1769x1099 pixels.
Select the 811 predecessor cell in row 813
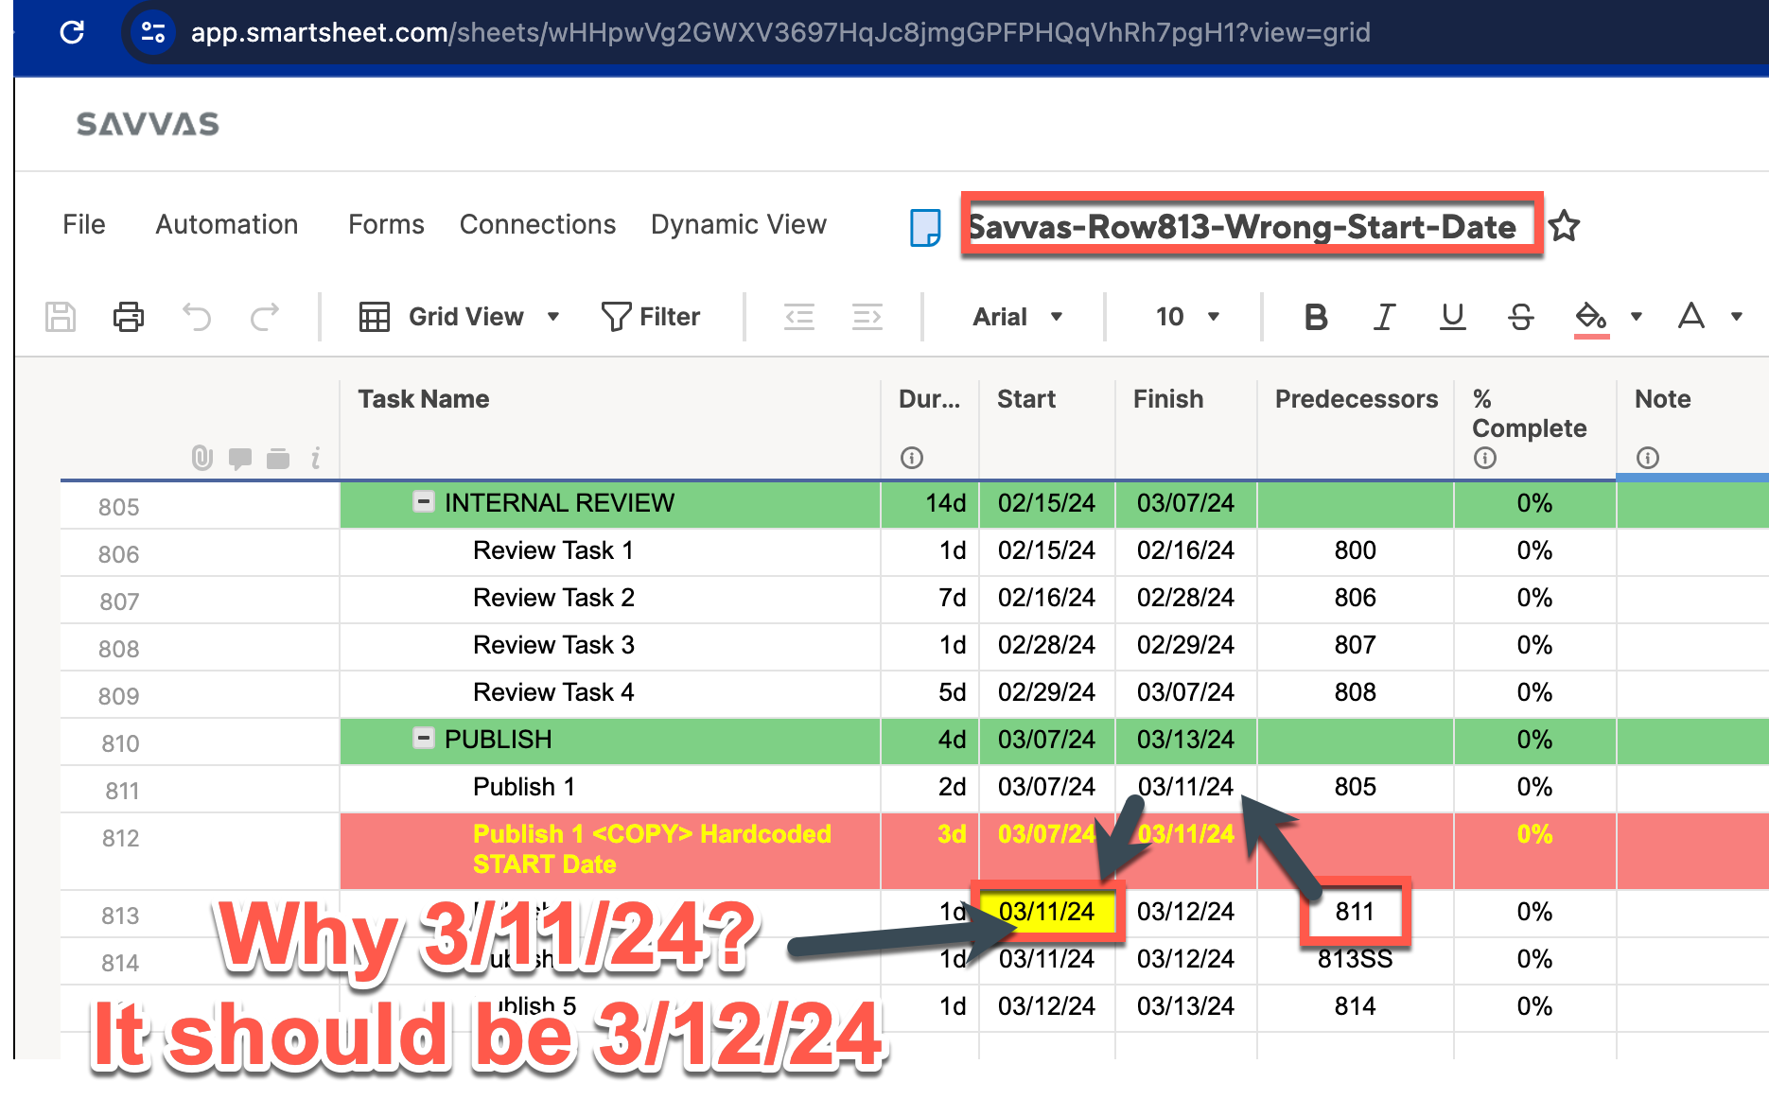pyautogui.click(x=1356, y=912)
